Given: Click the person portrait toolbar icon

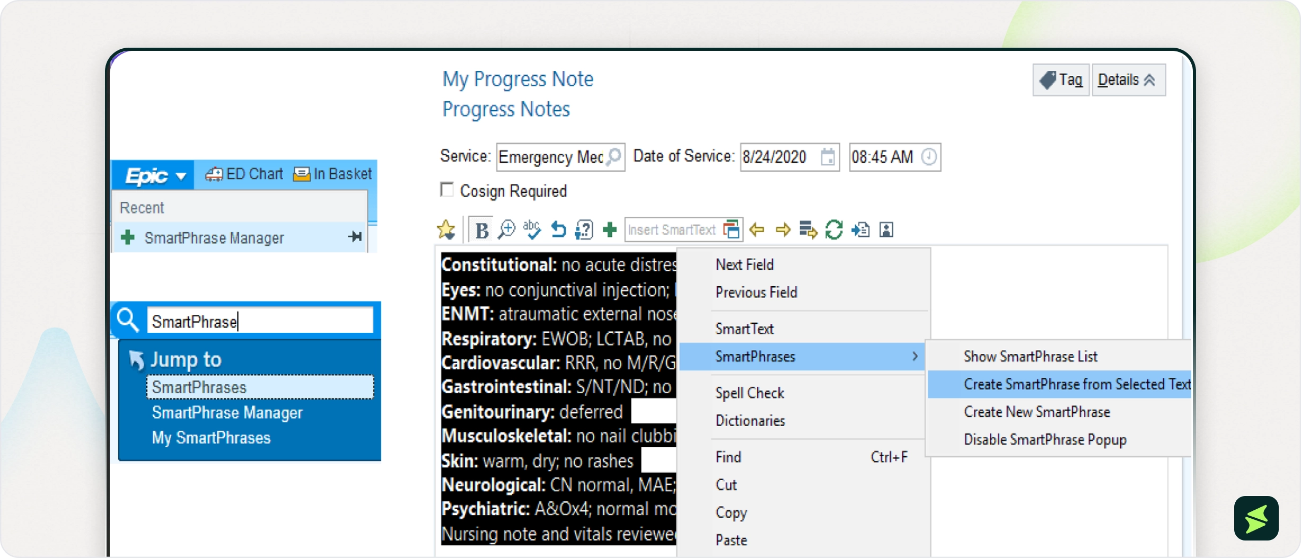Looking at the screenshot, I should [886, 229].
